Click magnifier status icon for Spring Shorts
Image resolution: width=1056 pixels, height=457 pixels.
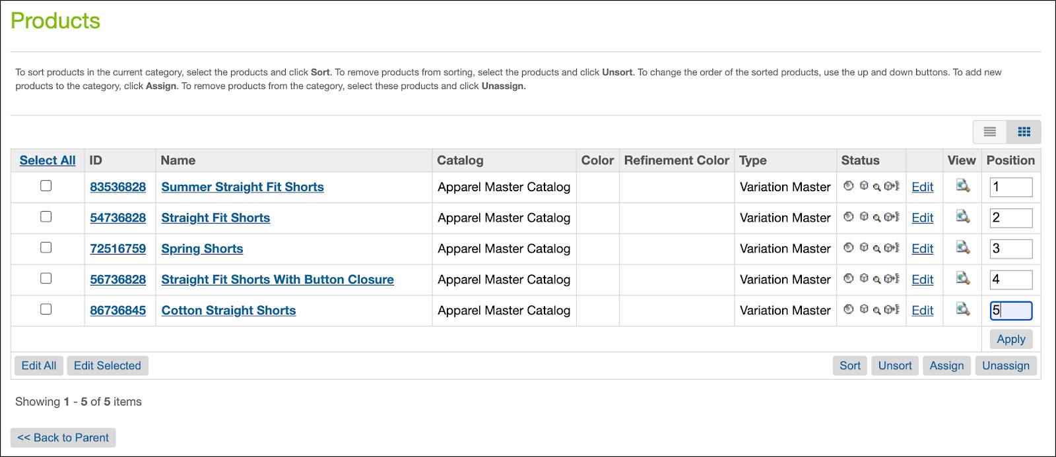pyautogui.click(x=876, y=249)
